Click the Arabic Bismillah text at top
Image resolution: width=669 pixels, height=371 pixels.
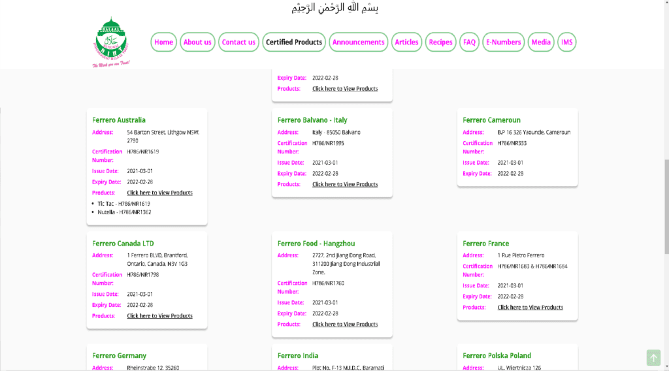click(x=335, y=8)
